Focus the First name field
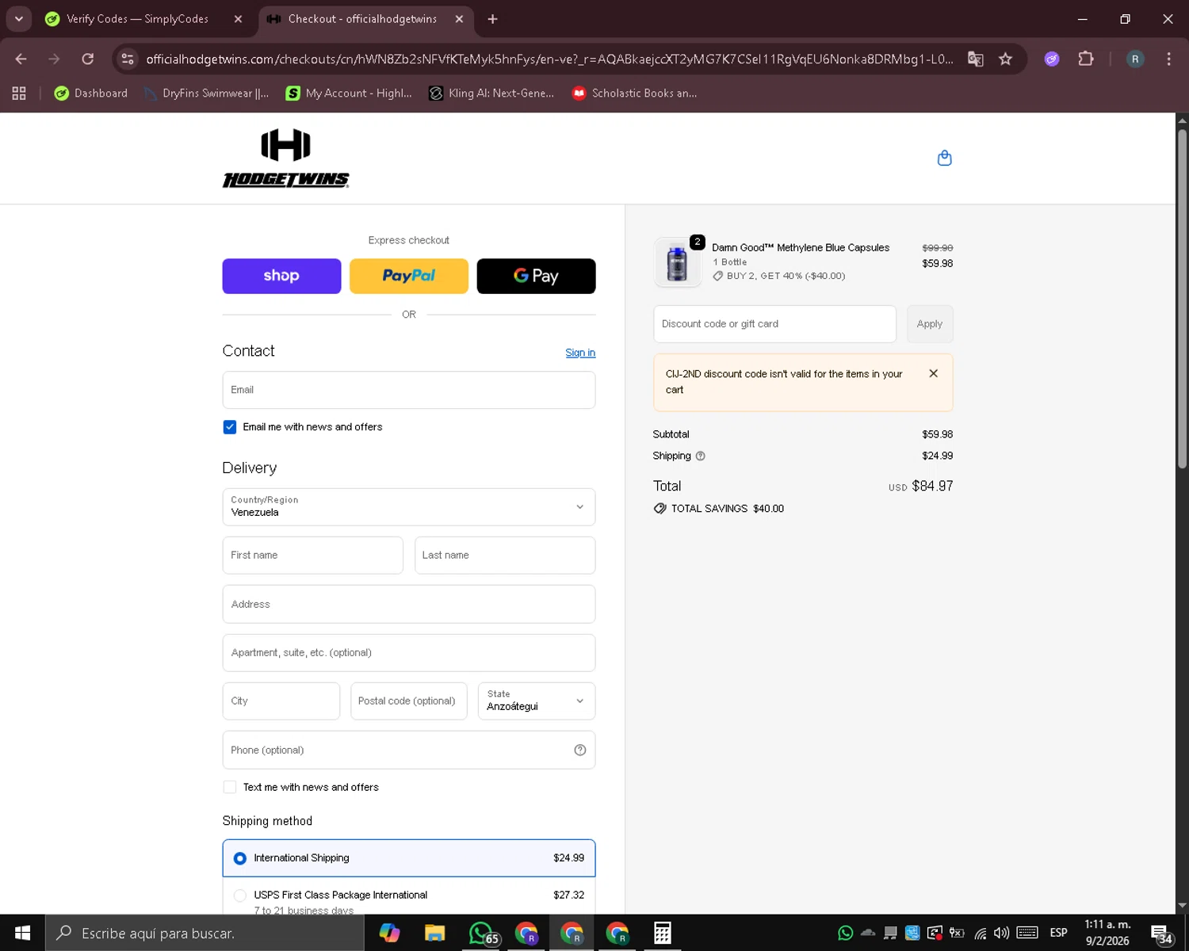The width and height of the screenshot is (1189, 951). pyautogui.click(x=313, y=556)
